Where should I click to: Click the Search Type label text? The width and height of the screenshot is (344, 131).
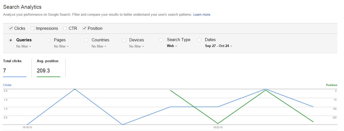point(179,40)
